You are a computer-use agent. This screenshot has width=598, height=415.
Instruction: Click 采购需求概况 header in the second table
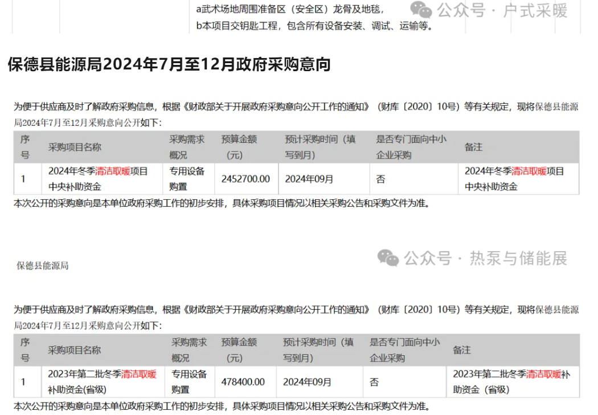(x=189, y=350)
